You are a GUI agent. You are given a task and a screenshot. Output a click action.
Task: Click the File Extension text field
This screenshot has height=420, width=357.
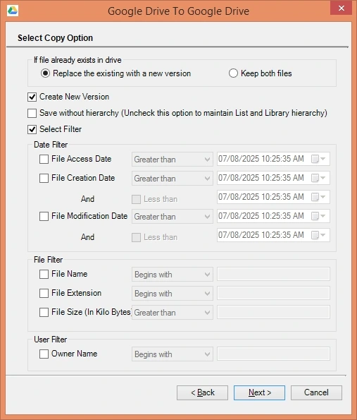coord(273,293)
